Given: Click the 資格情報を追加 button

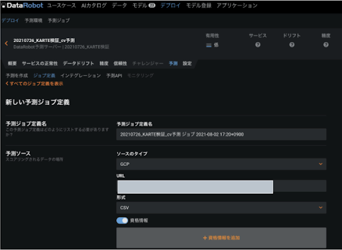Looking at the screenshot, I should pos(221,238).
